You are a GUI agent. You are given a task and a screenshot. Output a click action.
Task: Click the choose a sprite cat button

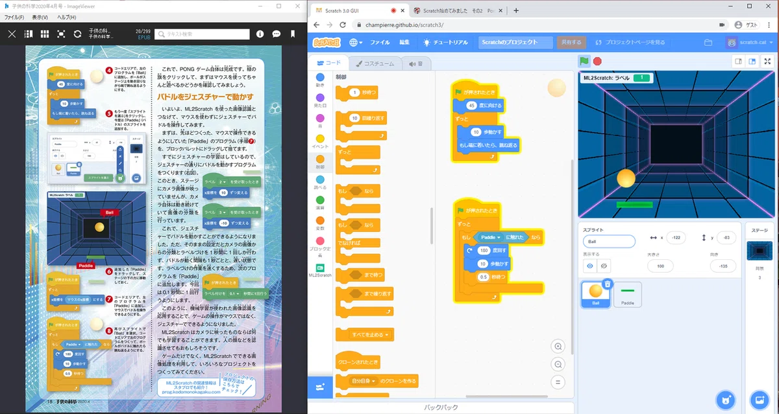(x=725, y=398)
